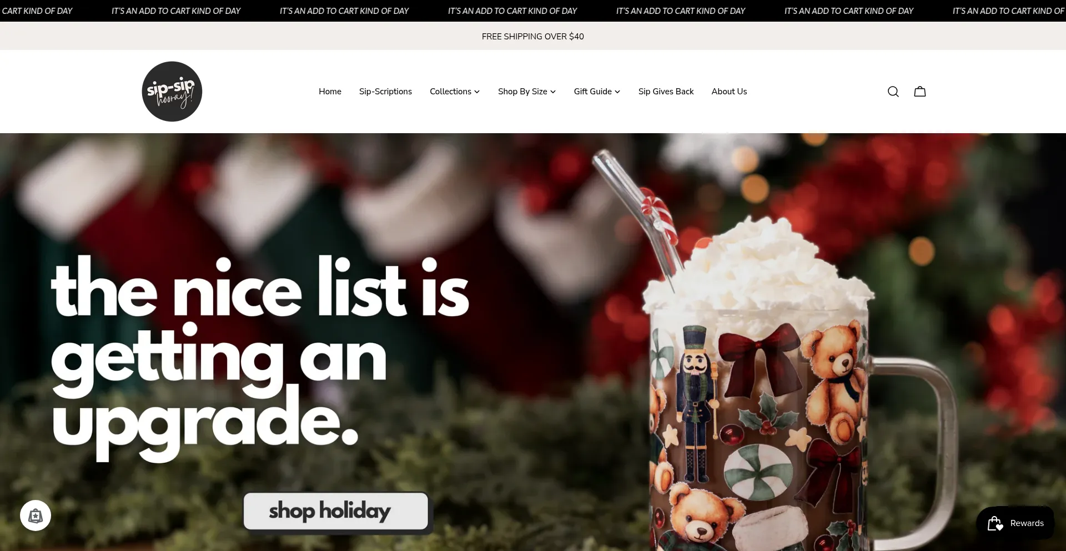Click the sip-sip hooray round logo
The image size is (1066, 551).
pyautogui.click(x=172, y=92)
